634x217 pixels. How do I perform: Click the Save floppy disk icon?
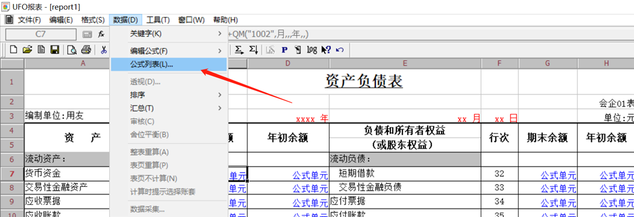pyautogui.click(x=54, y=49)
